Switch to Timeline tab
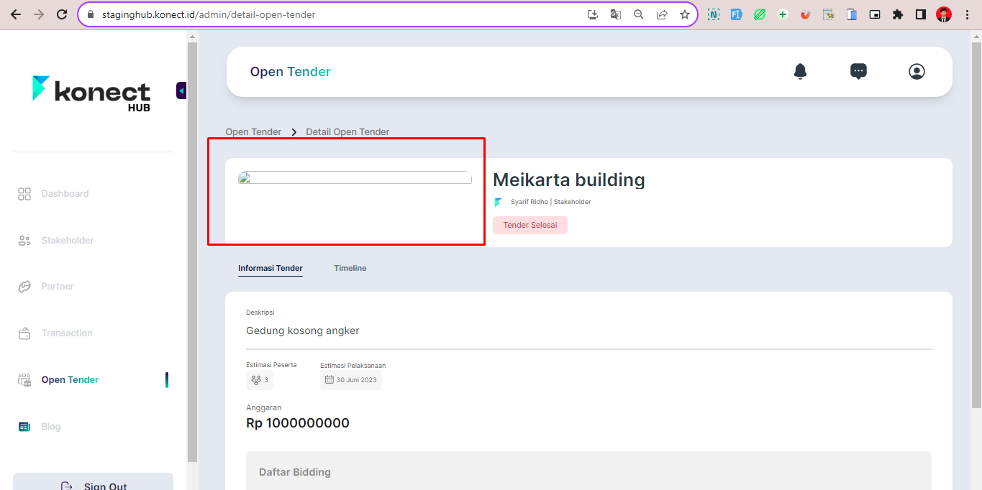Screen dimensions: 982x490 tap(350, 269)
